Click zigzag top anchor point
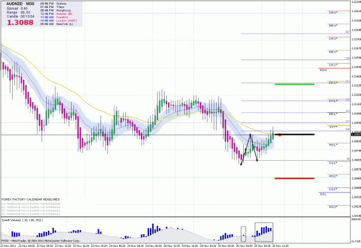This screenshot has width=361, height=248. pyautogui.click(x=250, y=135)
